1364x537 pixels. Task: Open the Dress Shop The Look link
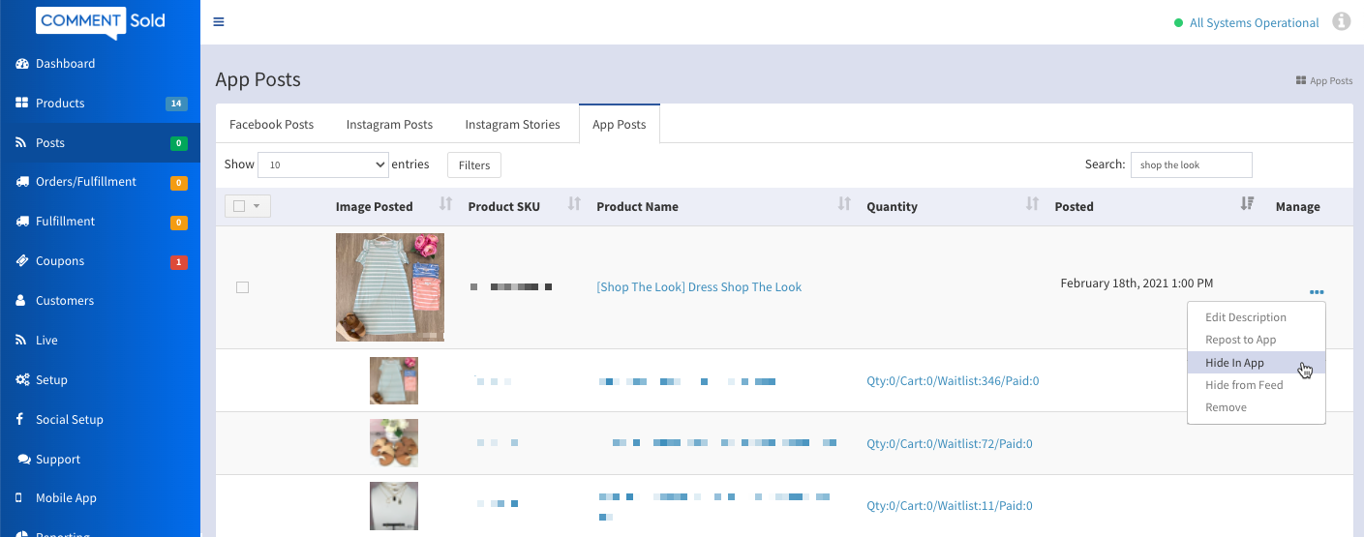click(x=699, y=287)
